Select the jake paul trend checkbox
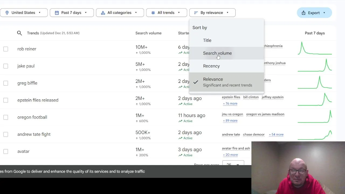 pyautogui.click(x=6, y=66)
